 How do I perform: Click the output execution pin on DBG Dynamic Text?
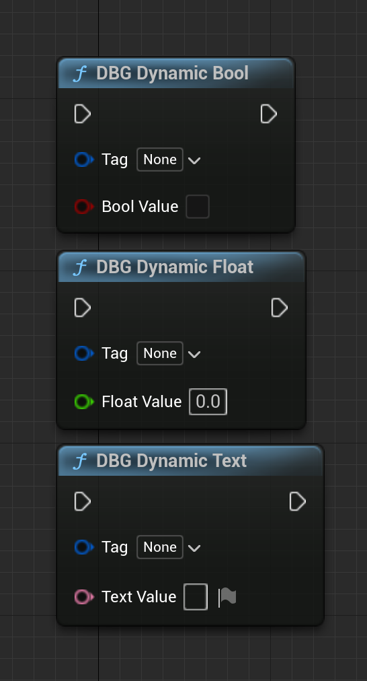click(x=298, y=501)
